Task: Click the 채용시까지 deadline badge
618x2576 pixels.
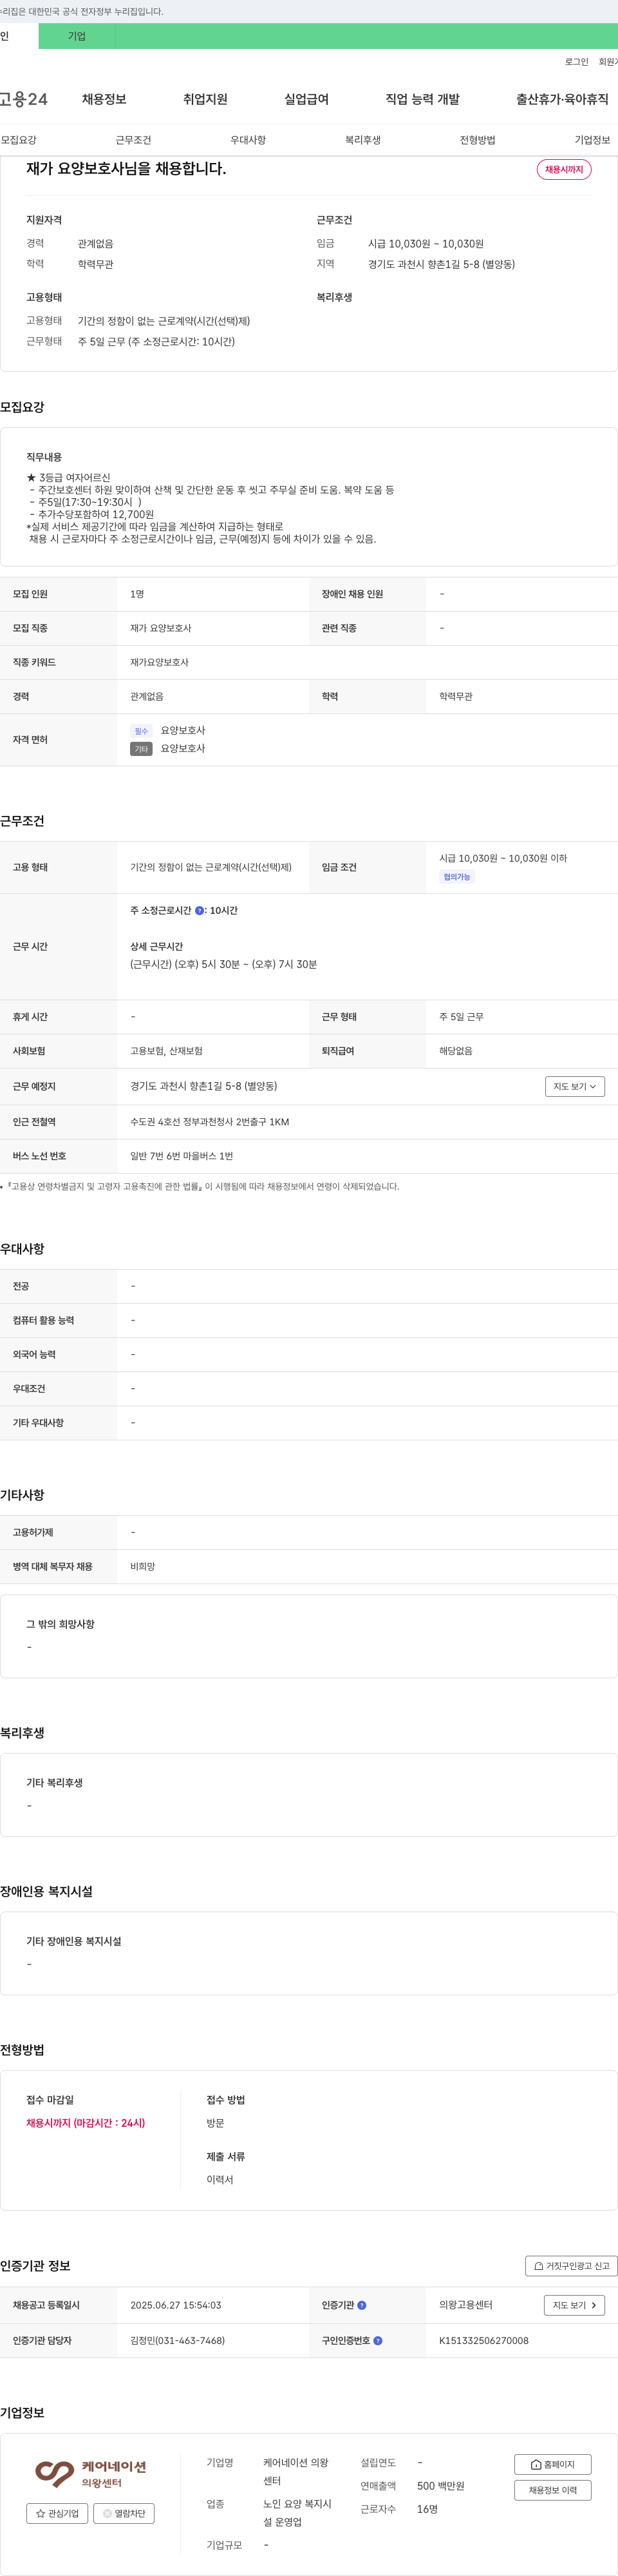Action: 564,170
